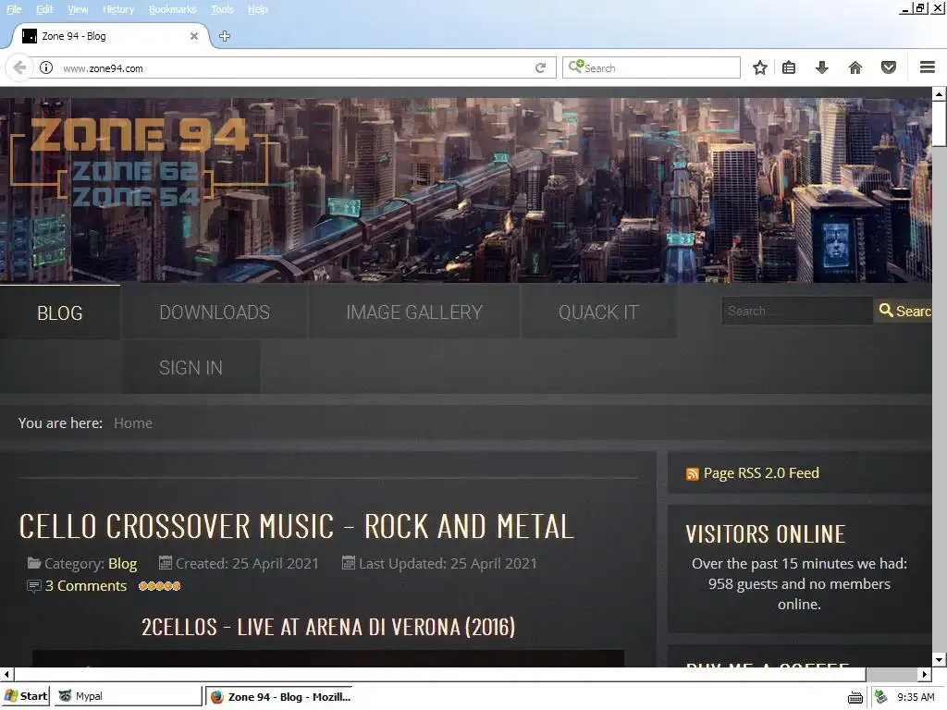Screen dimensions: 947x710
Task: Open the History menu
Action: point(118,9)
